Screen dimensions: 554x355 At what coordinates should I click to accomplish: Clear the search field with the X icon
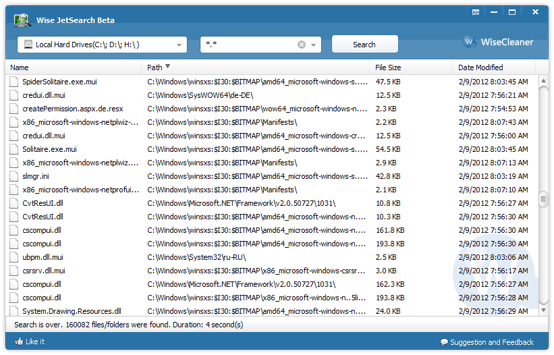302,45
